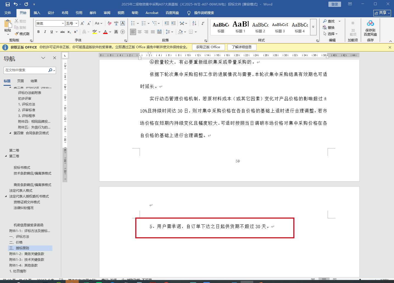This screenshot has height=283, width=394.
Task: Select 三、授标原则 in navigation pane
Action: click(x=30, y=248)
